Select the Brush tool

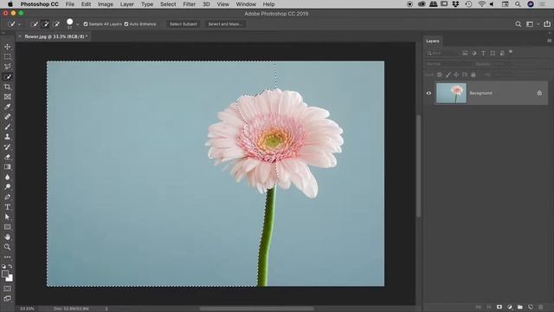coord(8,127)
